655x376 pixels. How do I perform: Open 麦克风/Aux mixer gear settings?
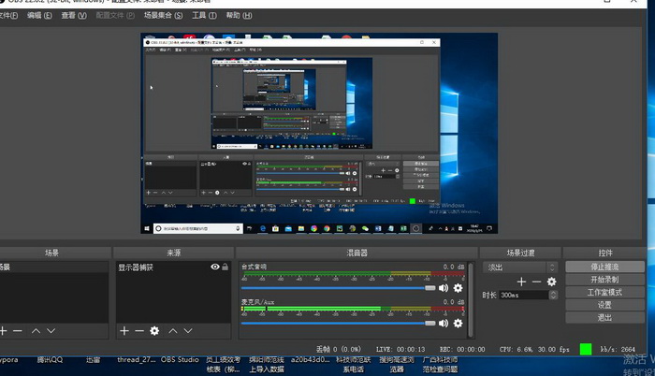[458, 323]
